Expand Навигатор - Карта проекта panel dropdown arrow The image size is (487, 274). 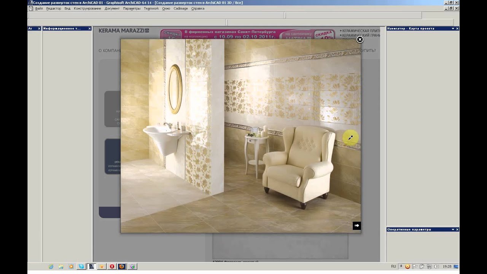[453, 29]
